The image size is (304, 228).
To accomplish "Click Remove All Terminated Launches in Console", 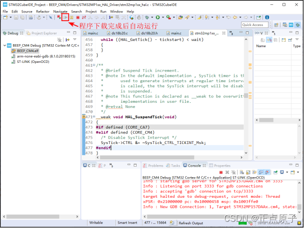I will 233,172.
